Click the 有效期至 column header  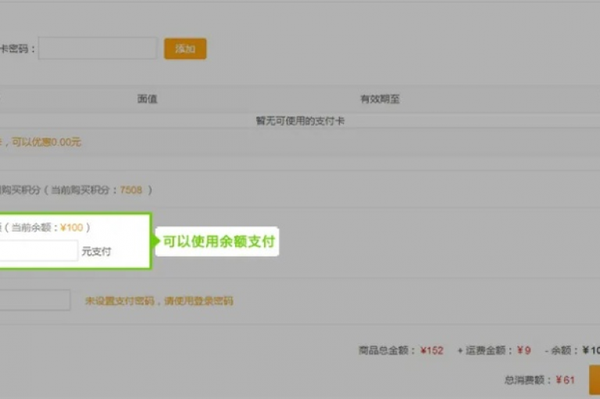click(380, 99)
